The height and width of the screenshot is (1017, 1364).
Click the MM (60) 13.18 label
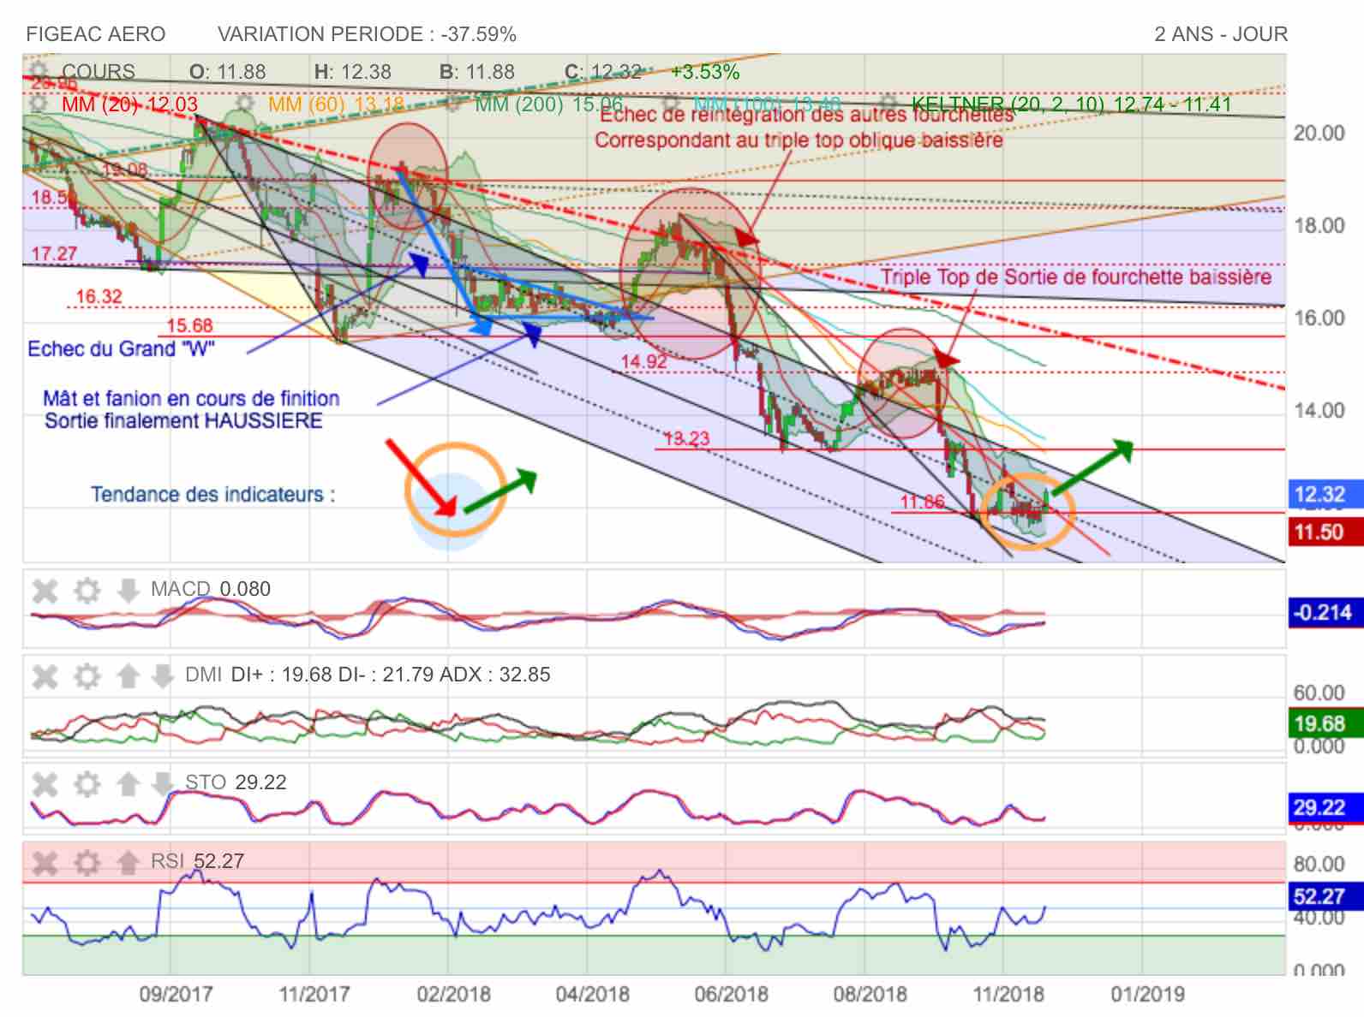click(336, 104)
